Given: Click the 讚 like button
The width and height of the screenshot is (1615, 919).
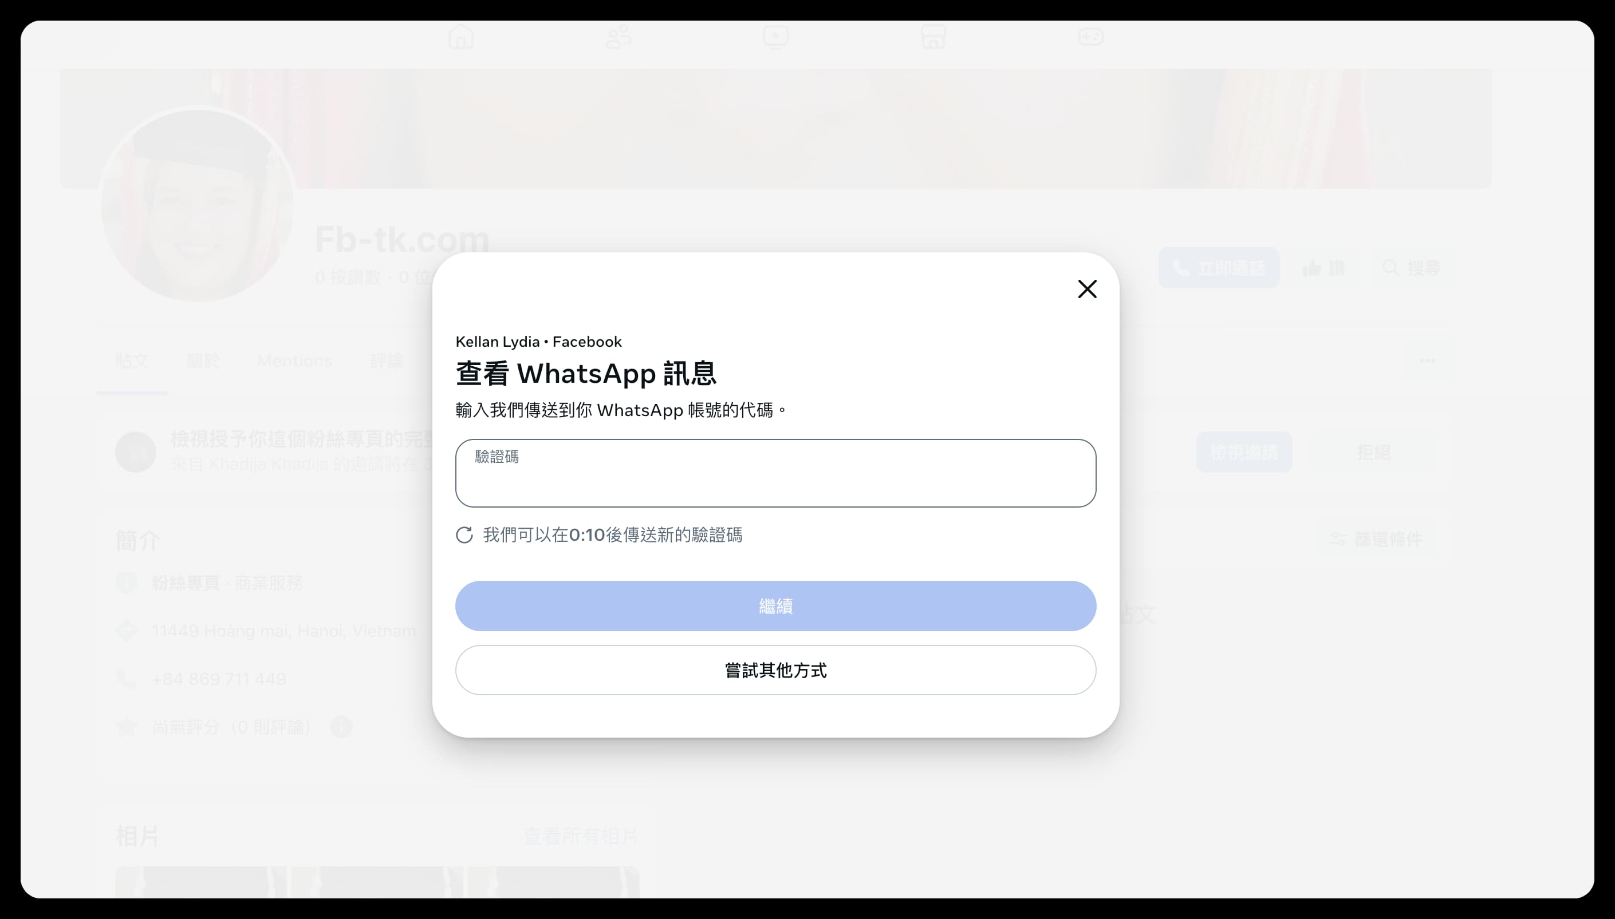Looking at the screenshot, I should tap(1324, 268).
